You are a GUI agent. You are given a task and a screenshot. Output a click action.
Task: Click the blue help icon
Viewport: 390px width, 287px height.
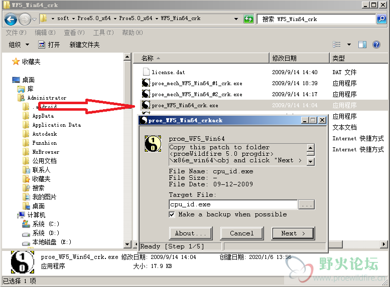376,45
